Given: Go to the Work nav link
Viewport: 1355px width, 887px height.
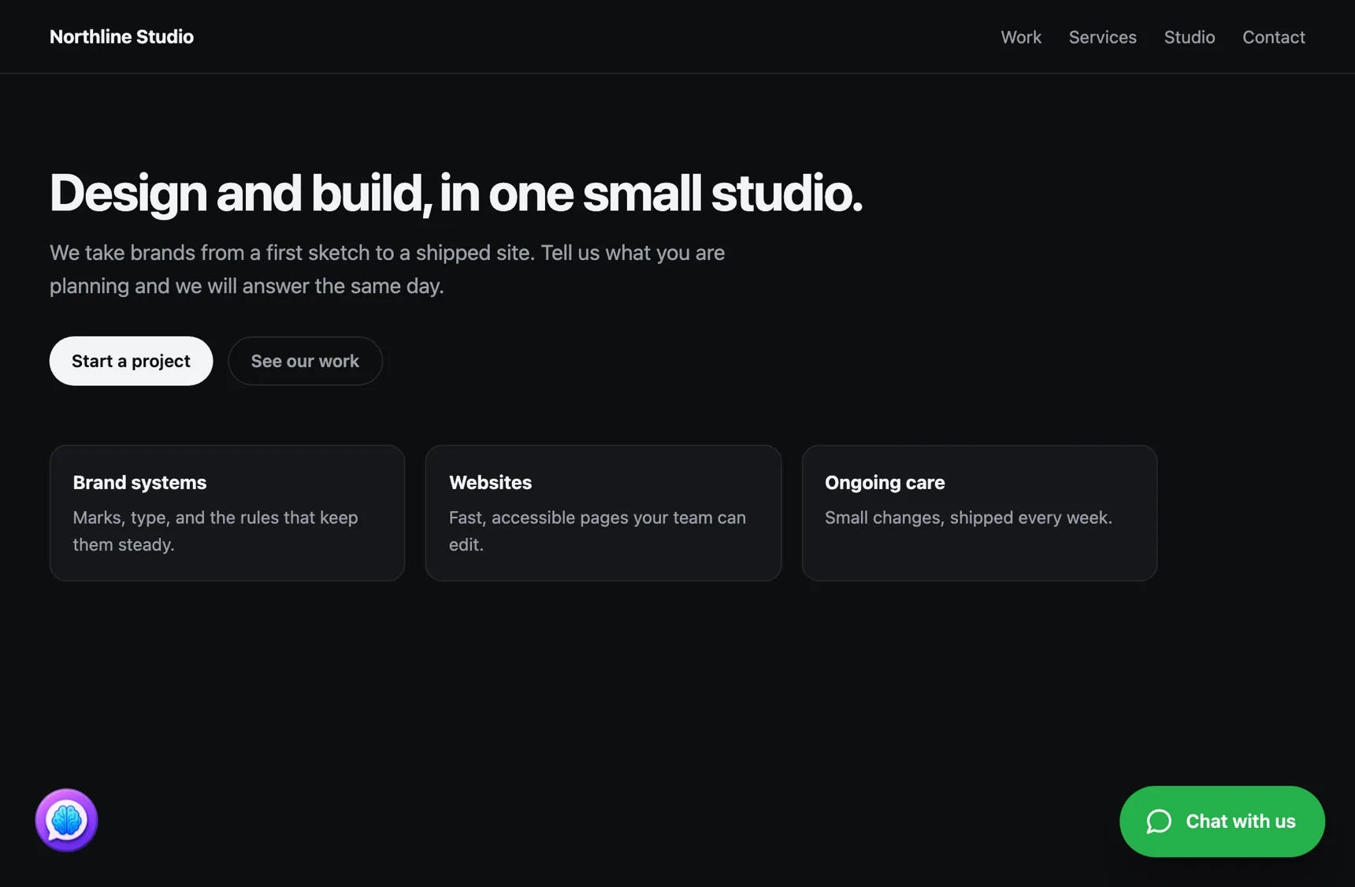Looking at the screenshot, I should (1021, 37).
